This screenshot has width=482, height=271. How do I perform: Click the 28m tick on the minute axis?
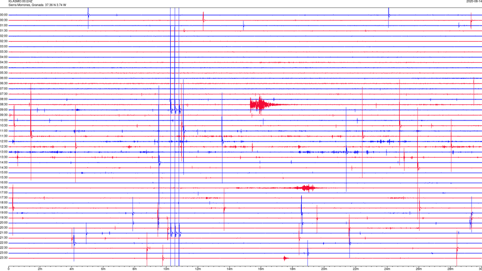click(x=450, y=269)
